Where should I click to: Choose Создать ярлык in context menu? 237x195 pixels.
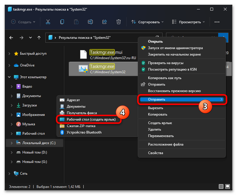(x=182, y=123)
